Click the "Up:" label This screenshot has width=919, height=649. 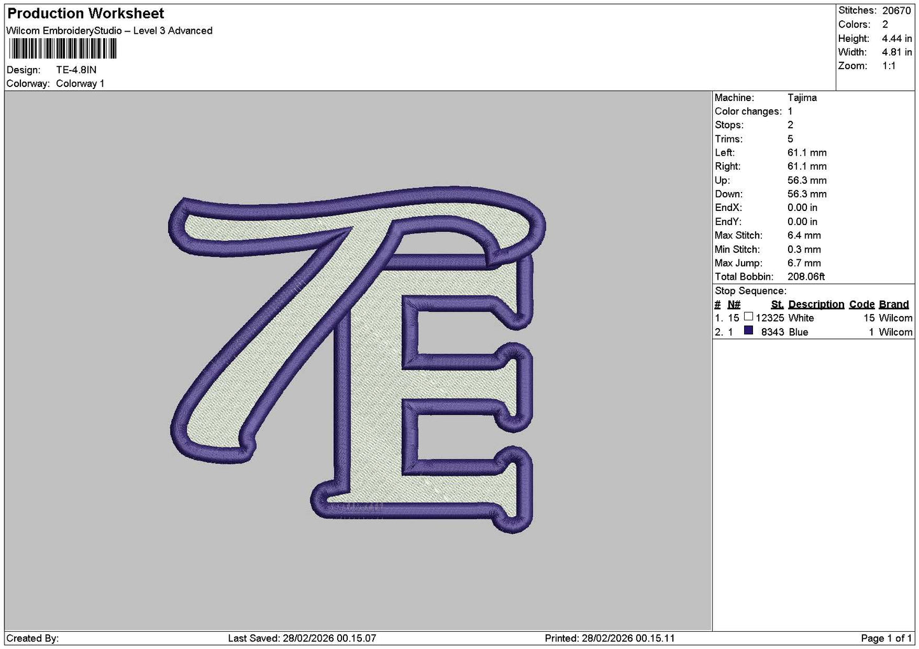pos(722,181)
